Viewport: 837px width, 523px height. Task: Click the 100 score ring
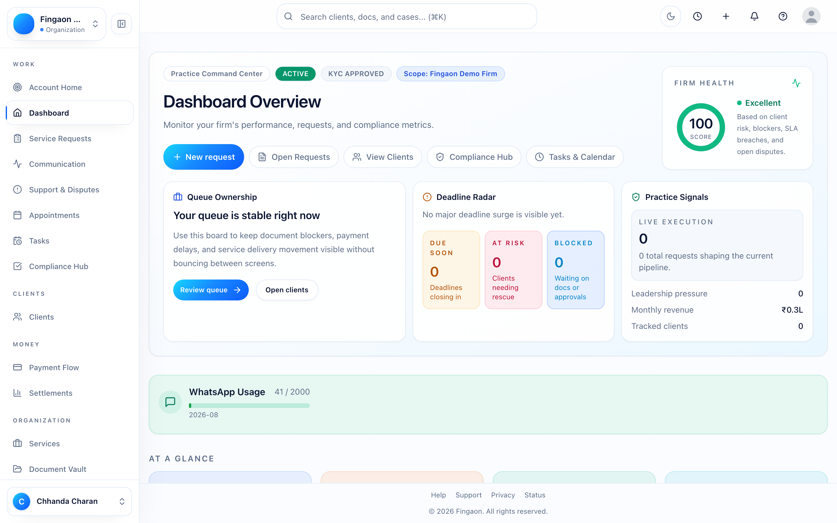[701, 127]
